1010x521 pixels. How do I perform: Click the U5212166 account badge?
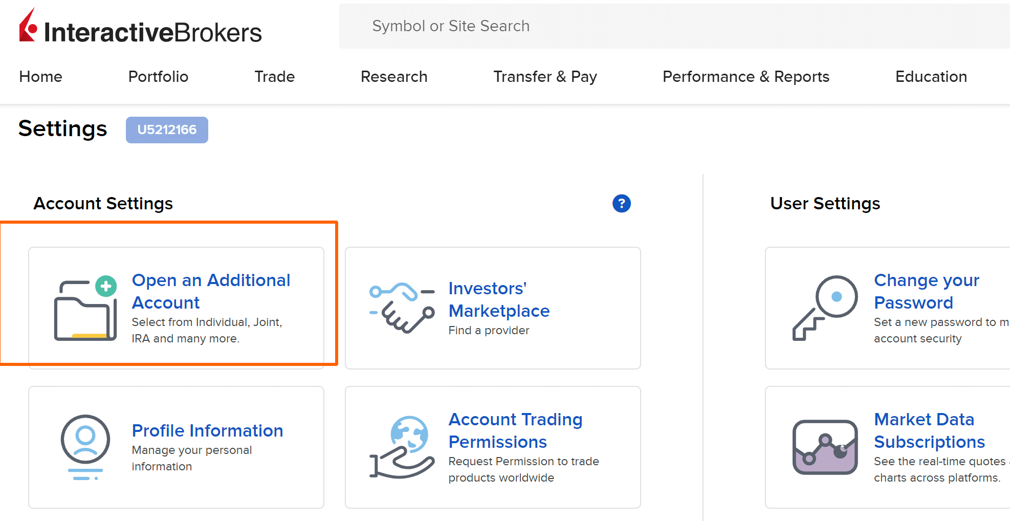click(167, 130)
